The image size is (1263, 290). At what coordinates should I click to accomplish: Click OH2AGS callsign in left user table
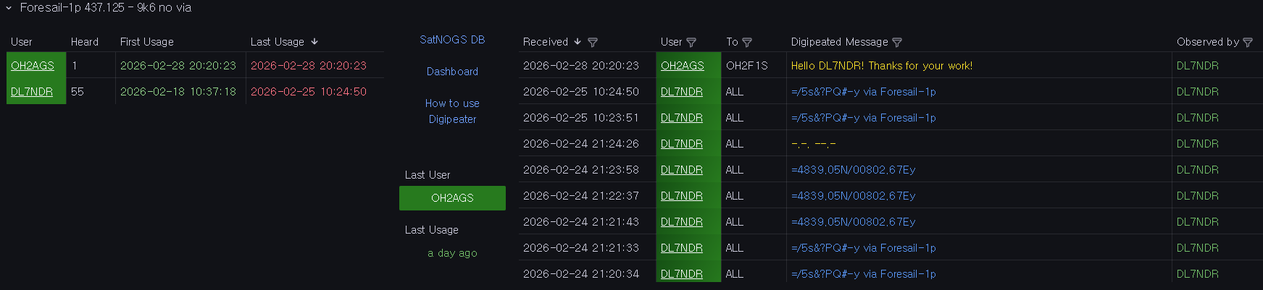(33, 66)
